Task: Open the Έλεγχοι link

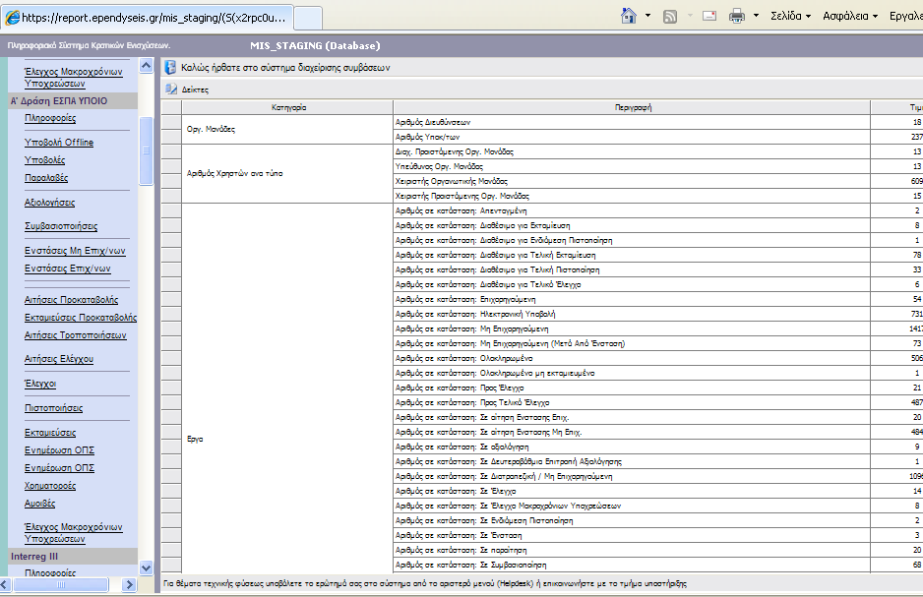Action: [40, 384]
